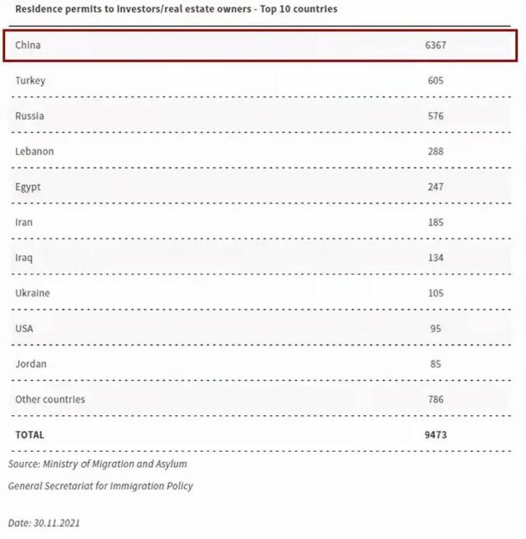
Task: Click the Turkey country label
Action: point(30,81)
